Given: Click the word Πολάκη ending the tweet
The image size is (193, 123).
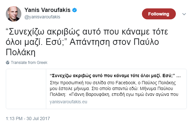Looking at the screenshot, I should click(21, 53).
